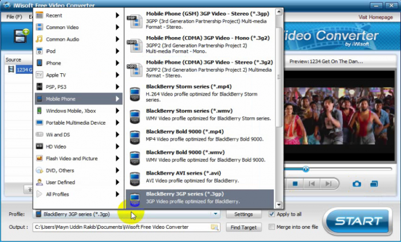
Task: Click the DVD, Others disc icon
Action: tap(40, 170)
